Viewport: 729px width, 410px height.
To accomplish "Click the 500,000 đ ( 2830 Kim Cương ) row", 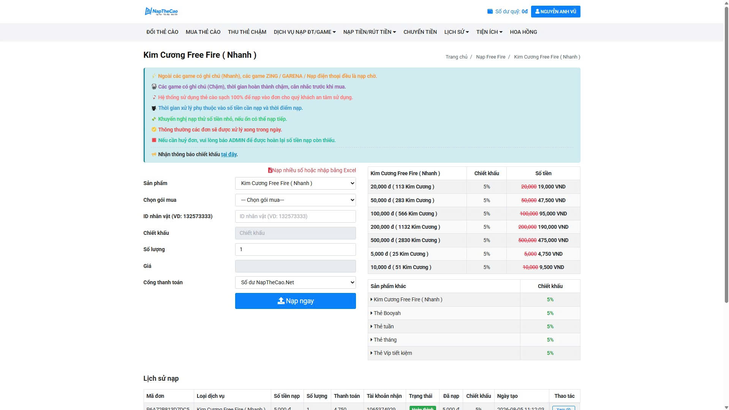I will (474, 240).
